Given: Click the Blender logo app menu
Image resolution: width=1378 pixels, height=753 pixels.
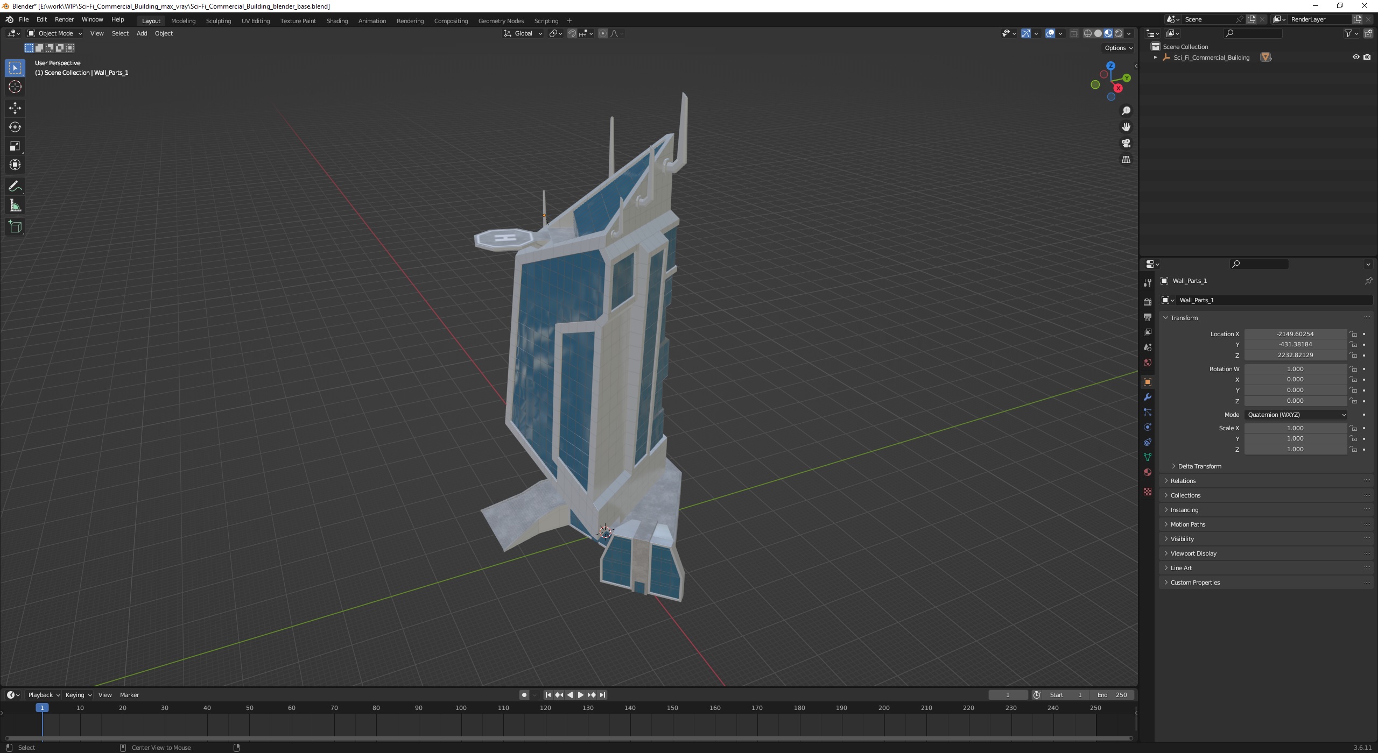Looking at the screenshot, I should 10,19.
